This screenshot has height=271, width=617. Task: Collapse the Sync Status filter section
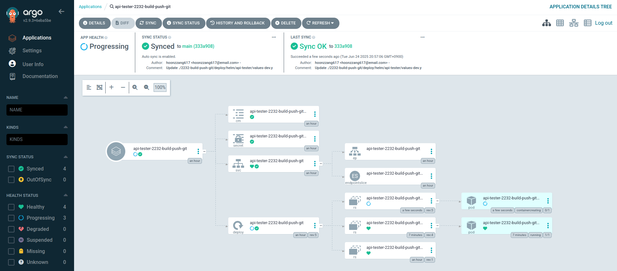pos(66,157)
